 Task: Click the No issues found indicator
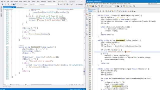pos(14,85)
